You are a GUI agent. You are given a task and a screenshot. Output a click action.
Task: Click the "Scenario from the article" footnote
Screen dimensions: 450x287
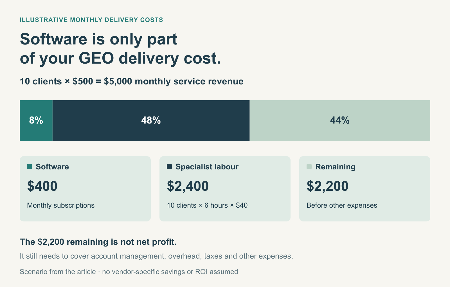(x=129, y=272)
